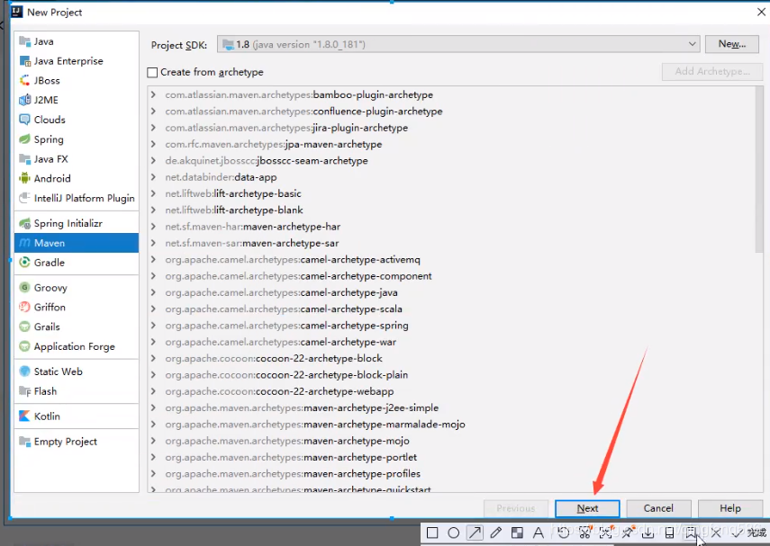Expand jira-plugin-archetype chevron
Screen dimensions: 770x546
pyautogui.click(x=153, y=128)
